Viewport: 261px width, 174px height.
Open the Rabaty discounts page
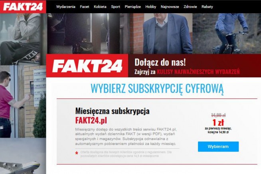point(207,7)
